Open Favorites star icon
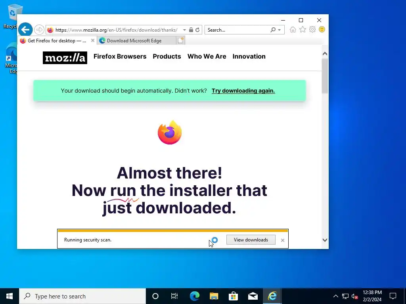The height and width of the screenshot is (304, 406). tap(303, 29)
